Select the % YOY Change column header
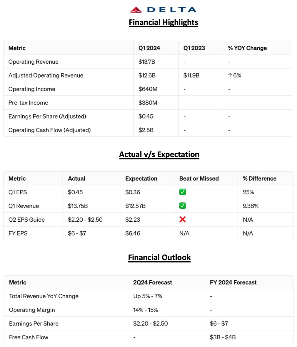Screen dimensions: 297x347 coord(247,48)
